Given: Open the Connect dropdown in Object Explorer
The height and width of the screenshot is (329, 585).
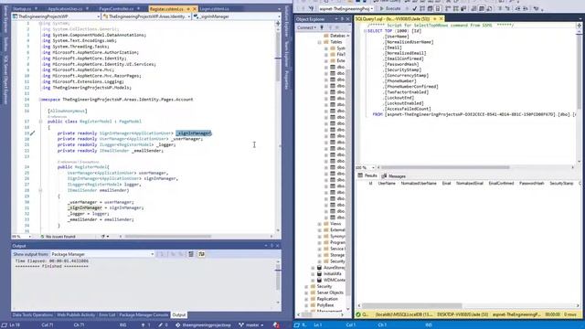Looking at the screenshot, I should 307,27.
